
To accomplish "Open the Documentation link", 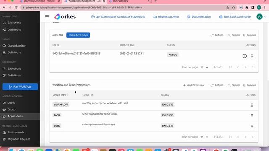I will pos(199,17).
